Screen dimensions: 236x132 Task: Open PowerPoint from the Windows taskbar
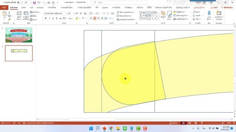click(104, 128)
